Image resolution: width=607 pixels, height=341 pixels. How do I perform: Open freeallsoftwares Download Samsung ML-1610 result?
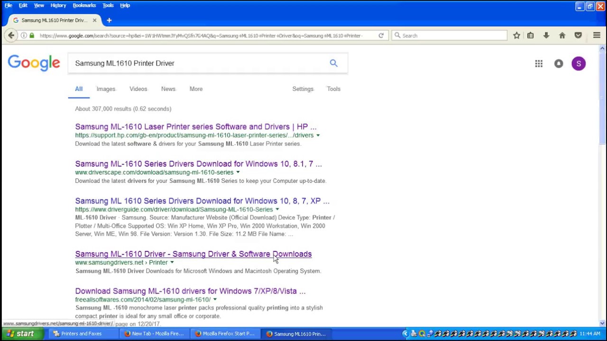(190, 291)
